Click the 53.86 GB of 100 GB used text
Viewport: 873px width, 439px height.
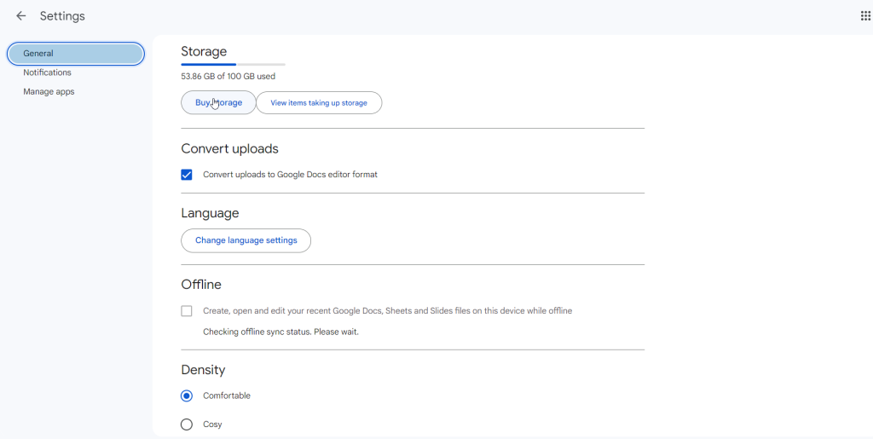(x=228, y=77)
